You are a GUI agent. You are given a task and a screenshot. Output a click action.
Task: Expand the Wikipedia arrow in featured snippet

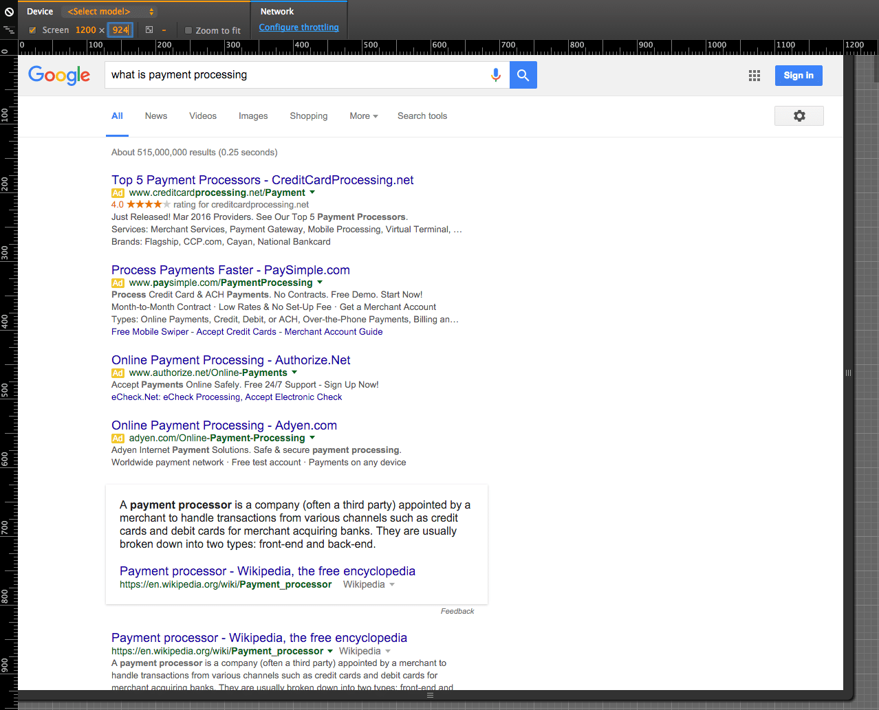click(x=392, y=585)
